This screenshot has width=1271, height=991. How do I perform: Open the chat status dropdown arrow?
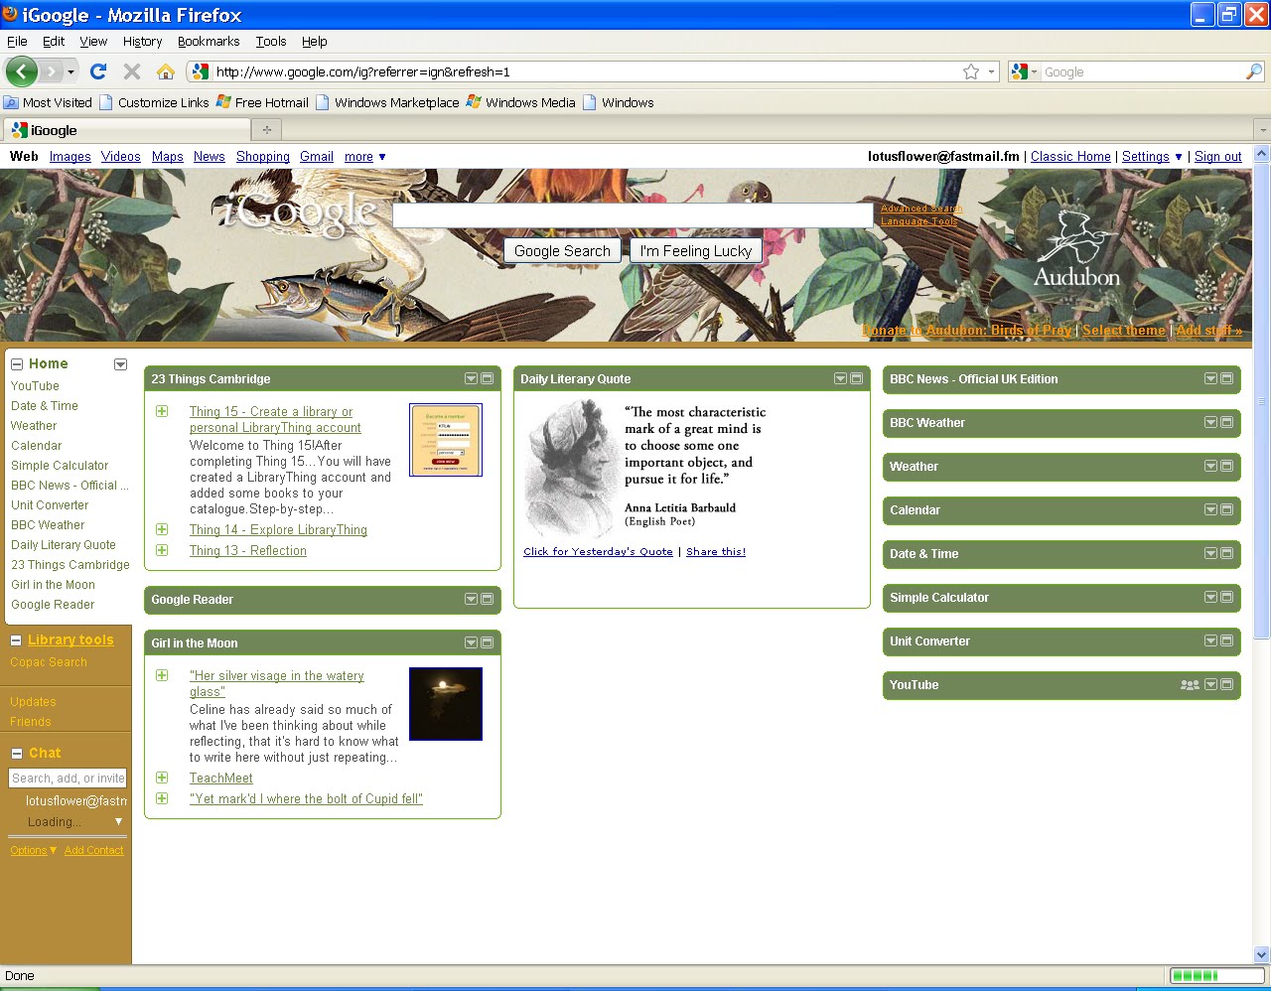pos(118,821)
